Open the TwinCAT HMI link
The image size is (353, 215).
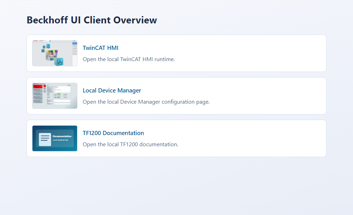point(100,48)
